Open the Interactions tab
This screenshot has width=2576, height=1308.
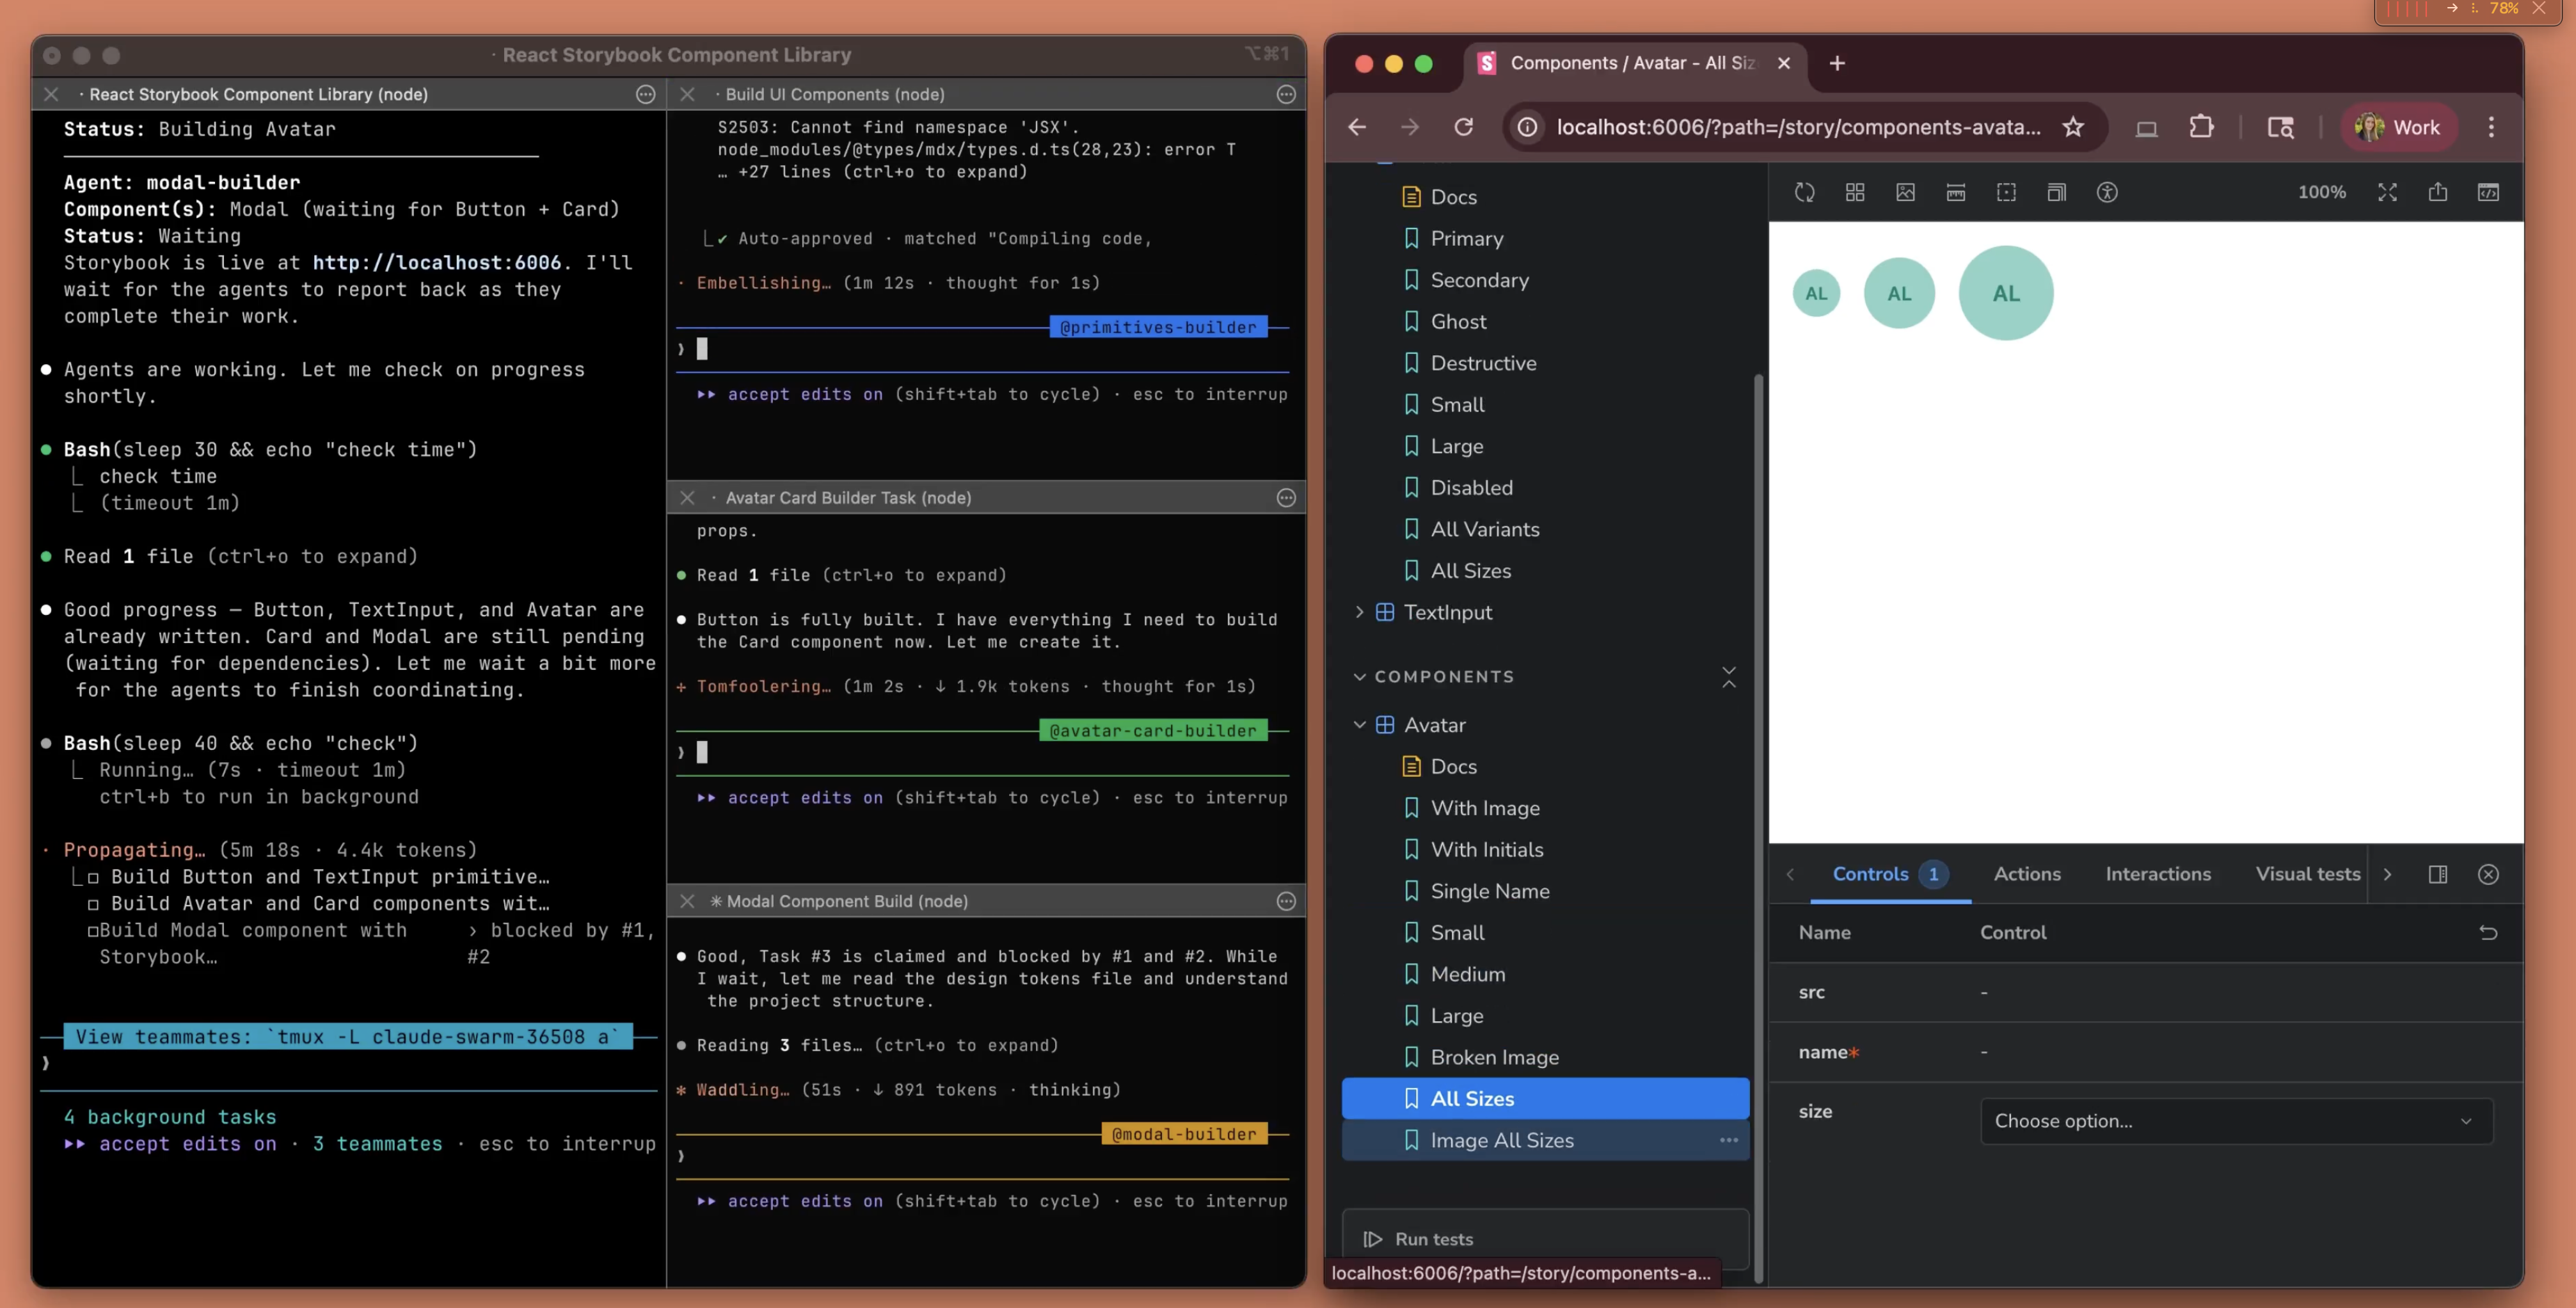coord(2159,873)
